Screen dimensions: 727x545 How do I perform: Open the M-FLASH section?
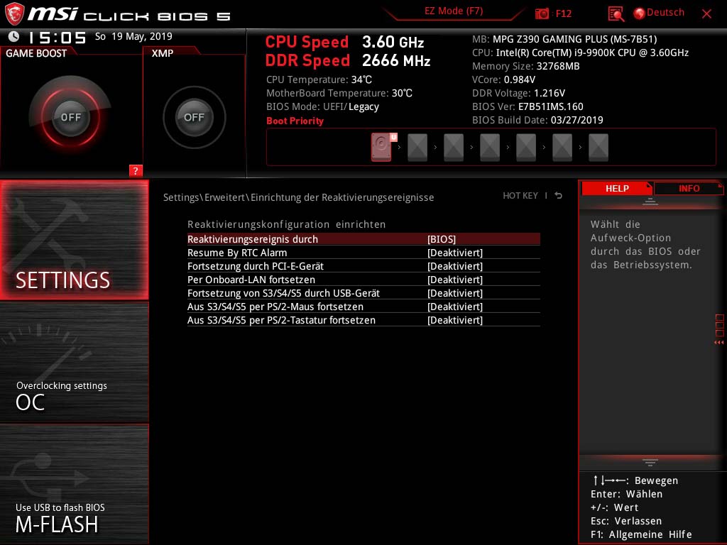[74, 484]
